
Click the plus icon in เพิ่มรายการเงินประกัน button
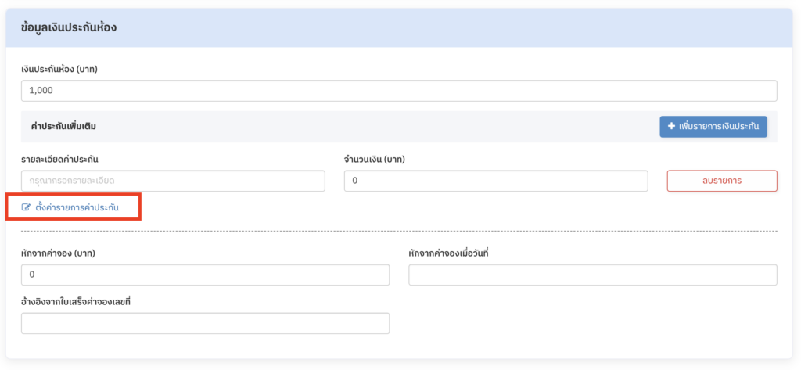pos(671,126)
